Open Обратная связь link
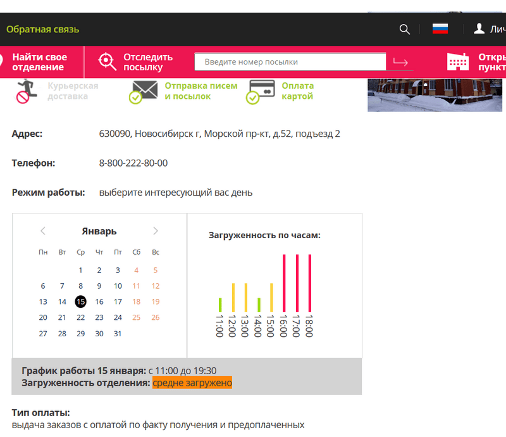The height and width of the screenshot is (437, 506). tap(42, 29)
